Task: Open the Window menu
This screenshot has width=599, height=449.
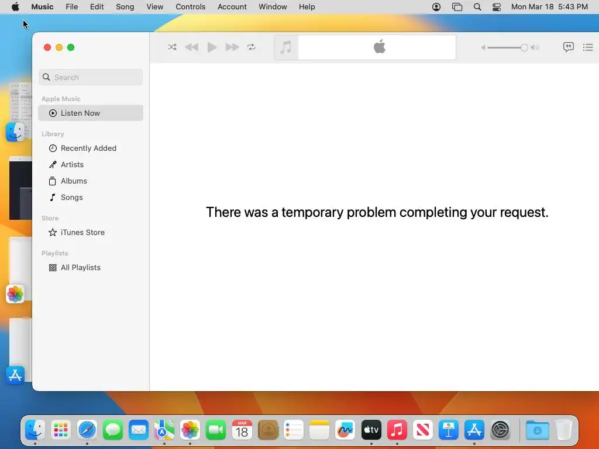Action: tap(273, 7)
